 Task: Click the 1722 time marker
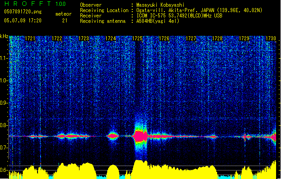[x=57, y=38]
